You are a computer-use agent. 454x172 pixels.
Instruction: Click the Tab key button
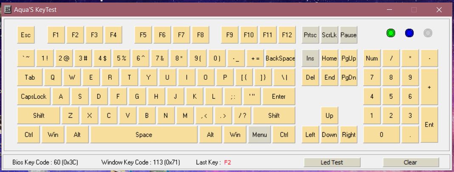point(30,78)
